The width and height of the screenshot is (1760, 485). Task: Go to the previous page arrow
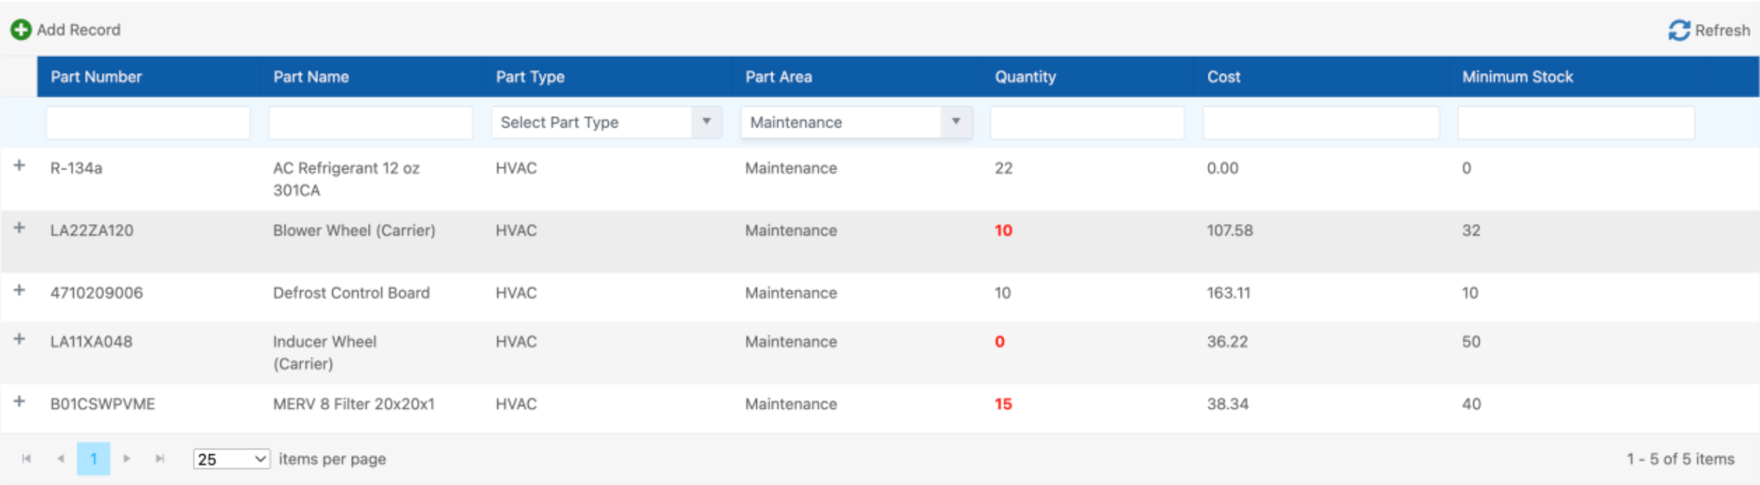point(61,459)
